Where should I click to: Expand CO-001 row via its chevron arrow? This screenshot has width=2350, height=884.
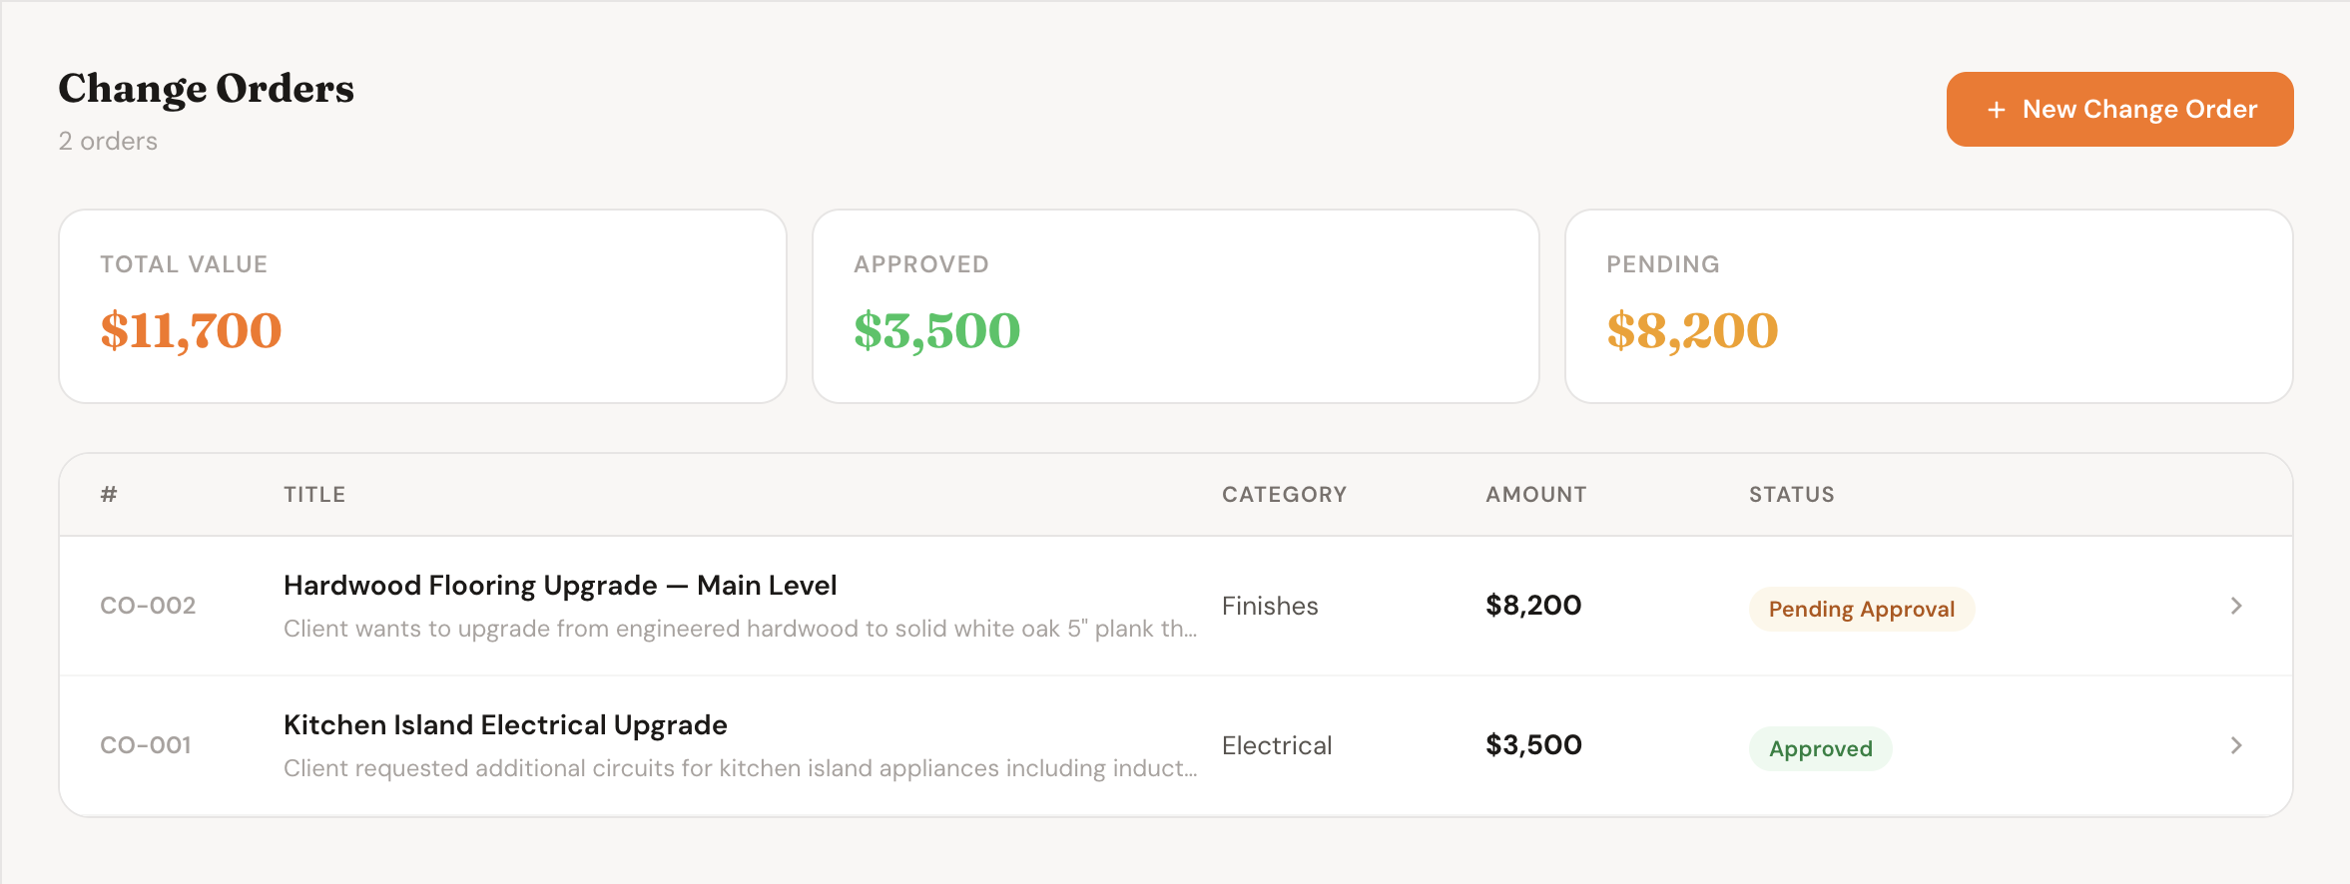2235,745
